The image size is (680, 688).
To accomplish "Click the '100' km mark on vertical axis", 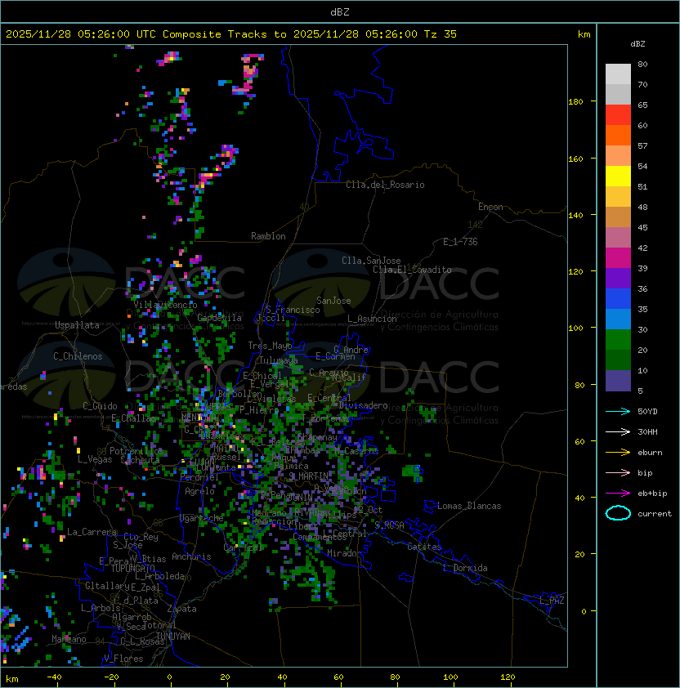I will coord(575,328).
